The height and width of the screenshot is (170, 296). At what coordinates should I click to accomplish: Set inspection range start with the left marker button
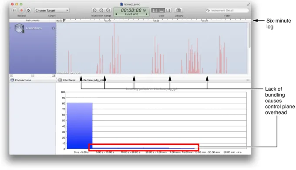click(94, 10)
